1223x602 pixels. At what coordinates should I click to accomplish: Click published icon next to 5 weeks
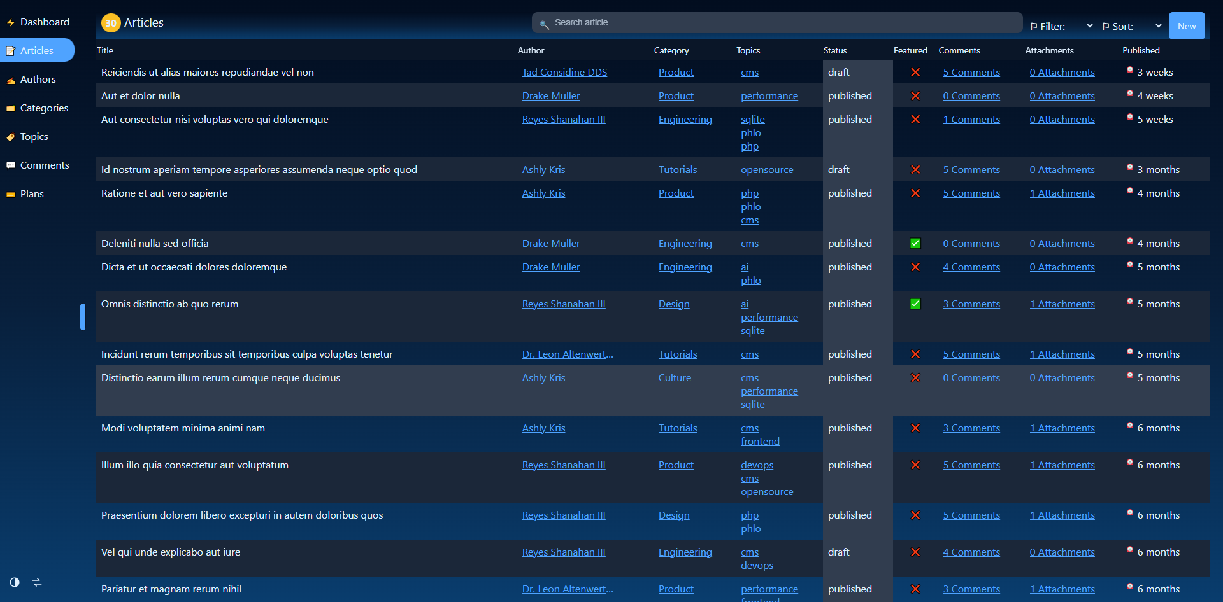click(x=1130, y=117)
